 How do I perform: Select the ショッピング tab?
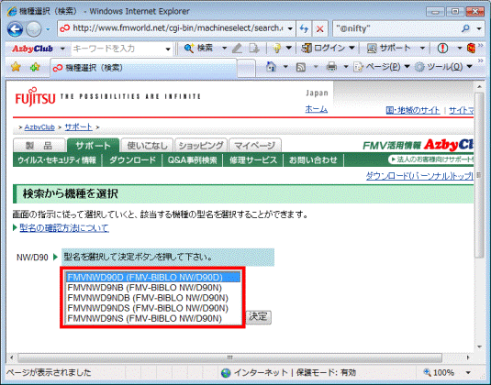coord(201,146)
